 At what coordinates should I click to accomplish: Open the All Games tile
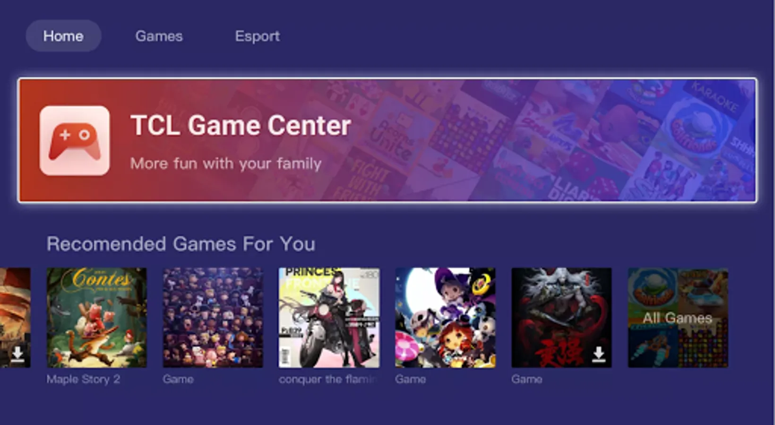pyautogui.click(x=678, y=318)
